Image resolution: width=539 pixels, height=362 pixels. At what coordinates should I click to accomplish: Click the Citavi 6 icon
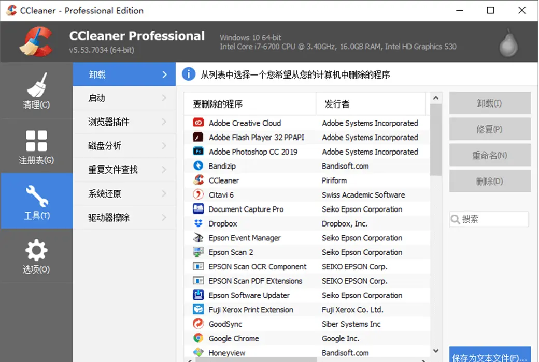point(198,194)
